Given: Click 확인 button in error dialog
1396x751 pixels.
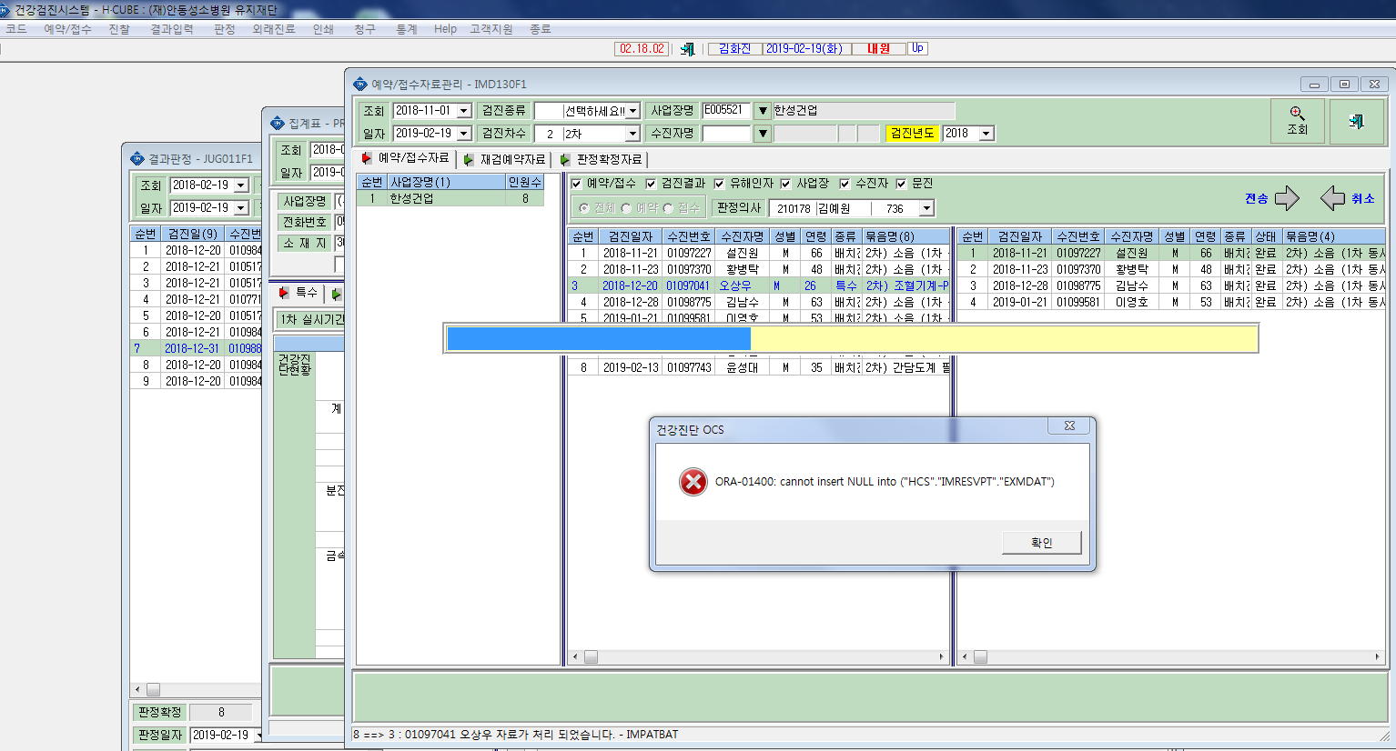Looking at the screenshot, I should pos(1041,543).
